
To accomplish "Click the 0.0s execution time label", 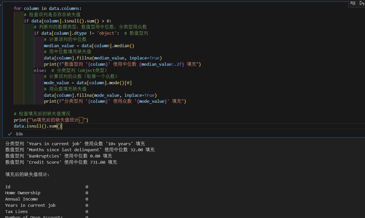I will (x=19, y=134).
